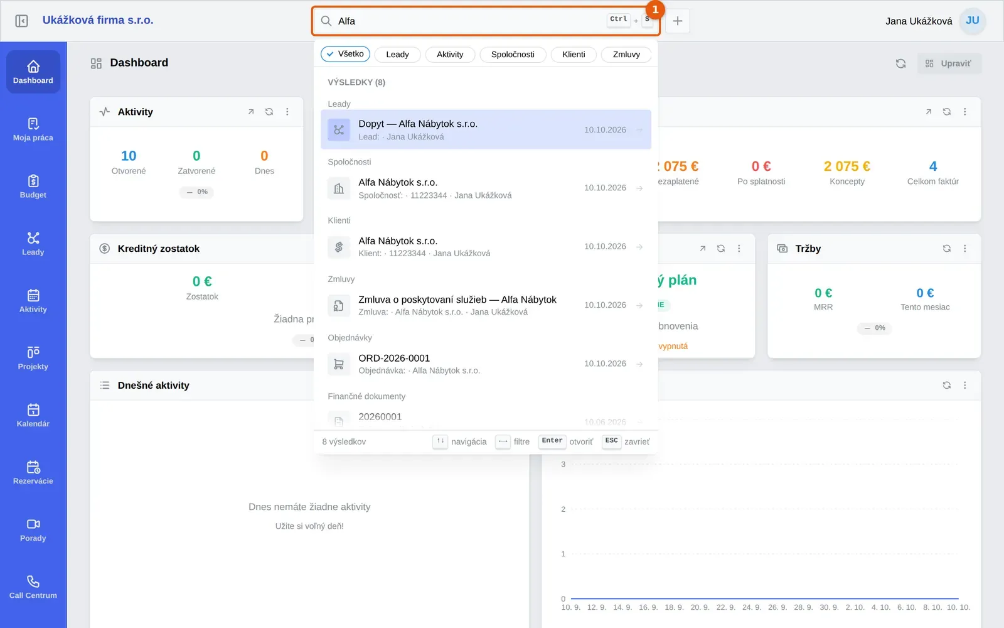Open the Jana Ukážková user avatar JU

point(973,21)
